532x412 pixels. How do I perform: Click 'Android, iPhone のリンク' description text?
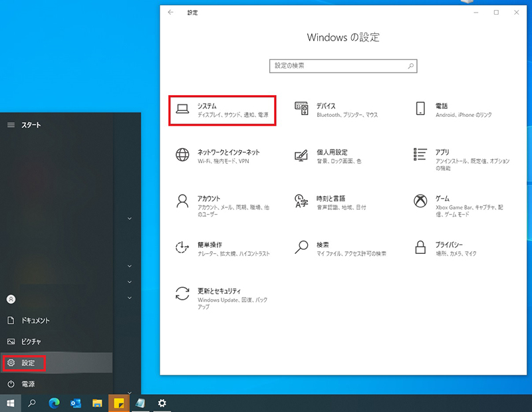click(x=464, y=115)
